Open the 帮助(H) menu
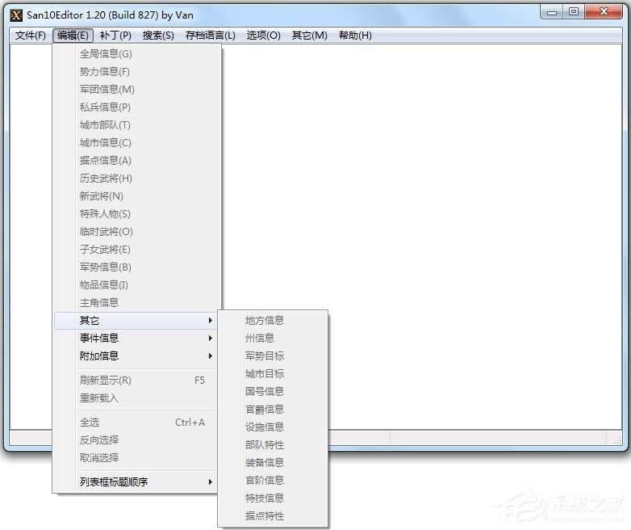Viewport: 631px width, 530px height. [x=355, y=36]
